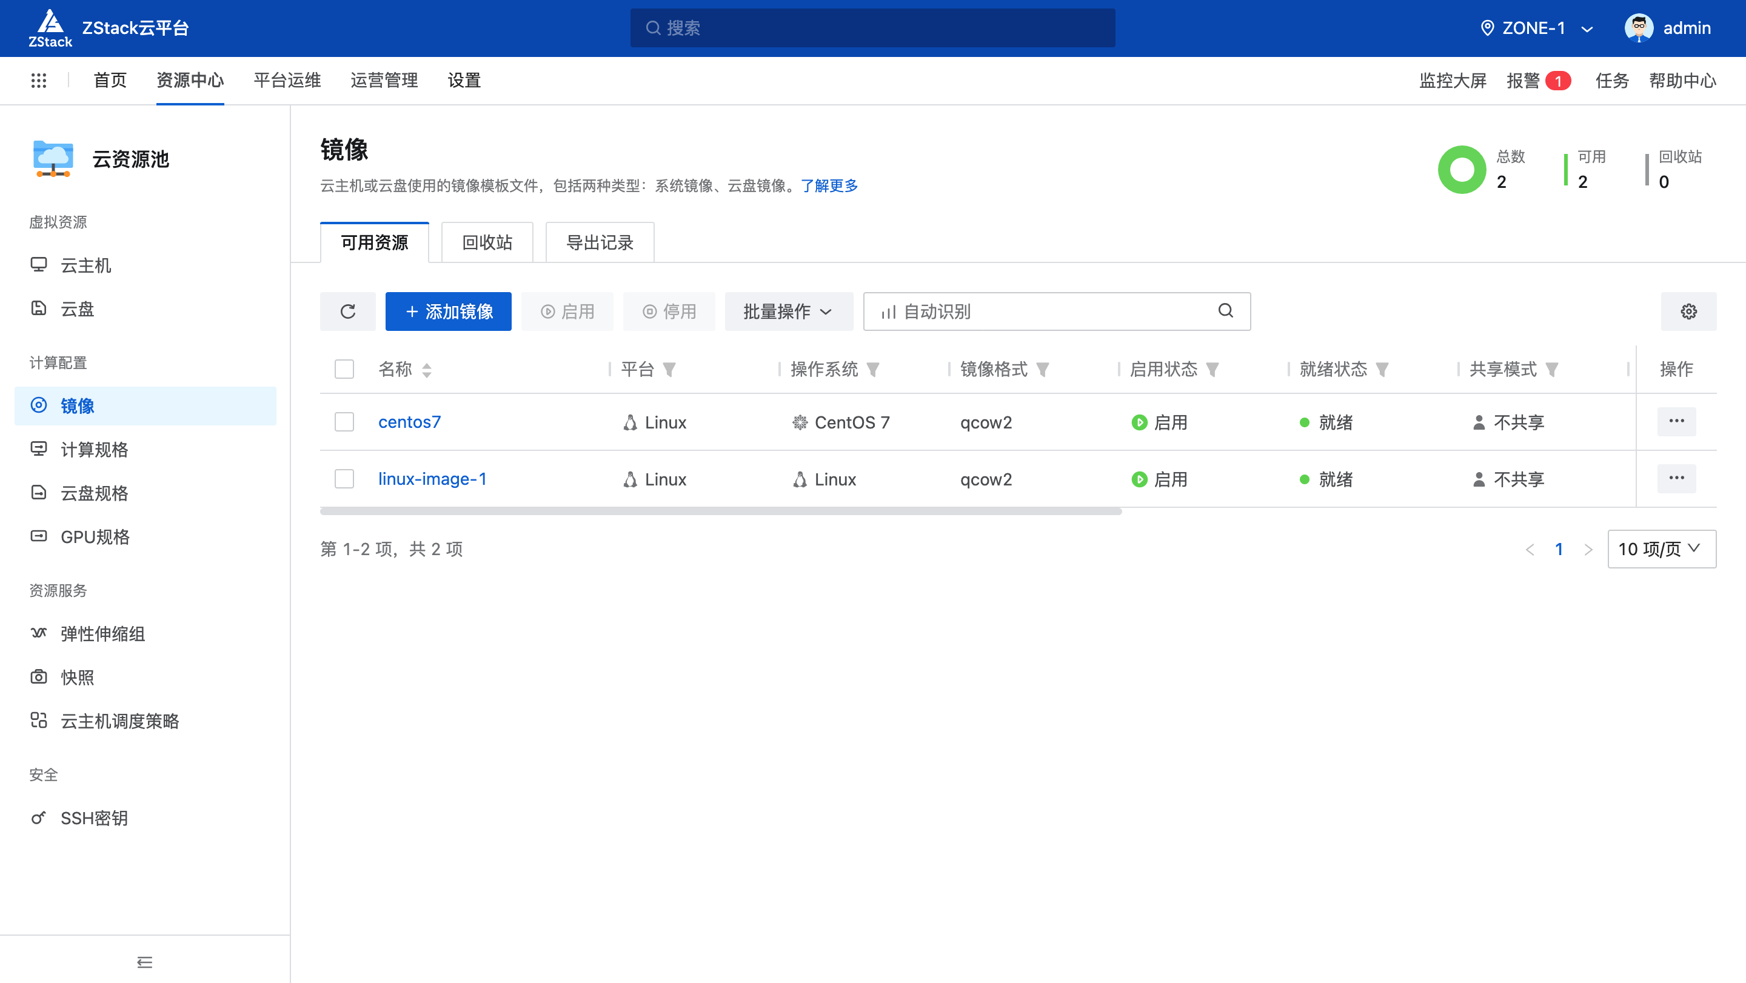Screen dimensions: 1746x983
Task: Click the table horizontal scrollbar
Action: [720, 511]
